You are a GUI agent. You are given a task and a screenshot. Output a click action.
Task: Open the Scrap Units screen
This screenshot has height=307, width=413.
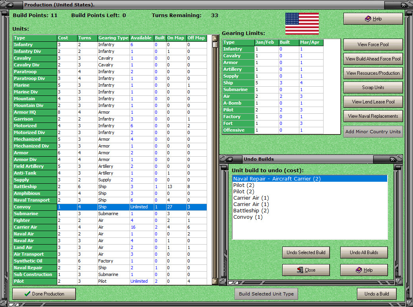pos(373,87)
